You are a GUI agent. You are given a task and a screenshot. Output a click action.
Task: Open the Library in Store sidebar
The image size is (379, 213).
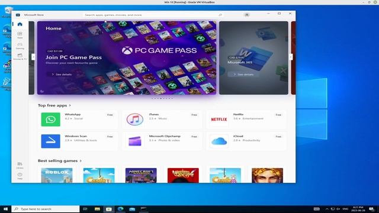point(20,165)
